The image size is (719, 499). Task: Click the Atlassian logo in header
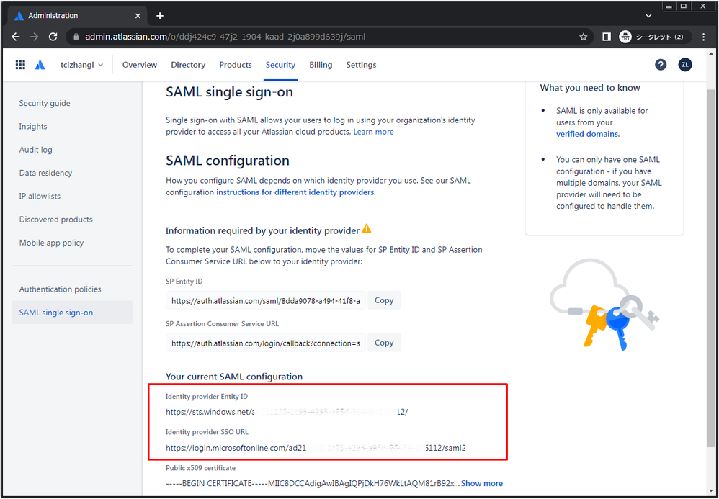coord(40,65)
